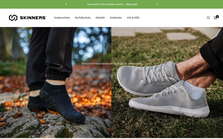223x139 pixels.
Task: Click the previous announcement arrow in green bar
Action: (66, 4)
